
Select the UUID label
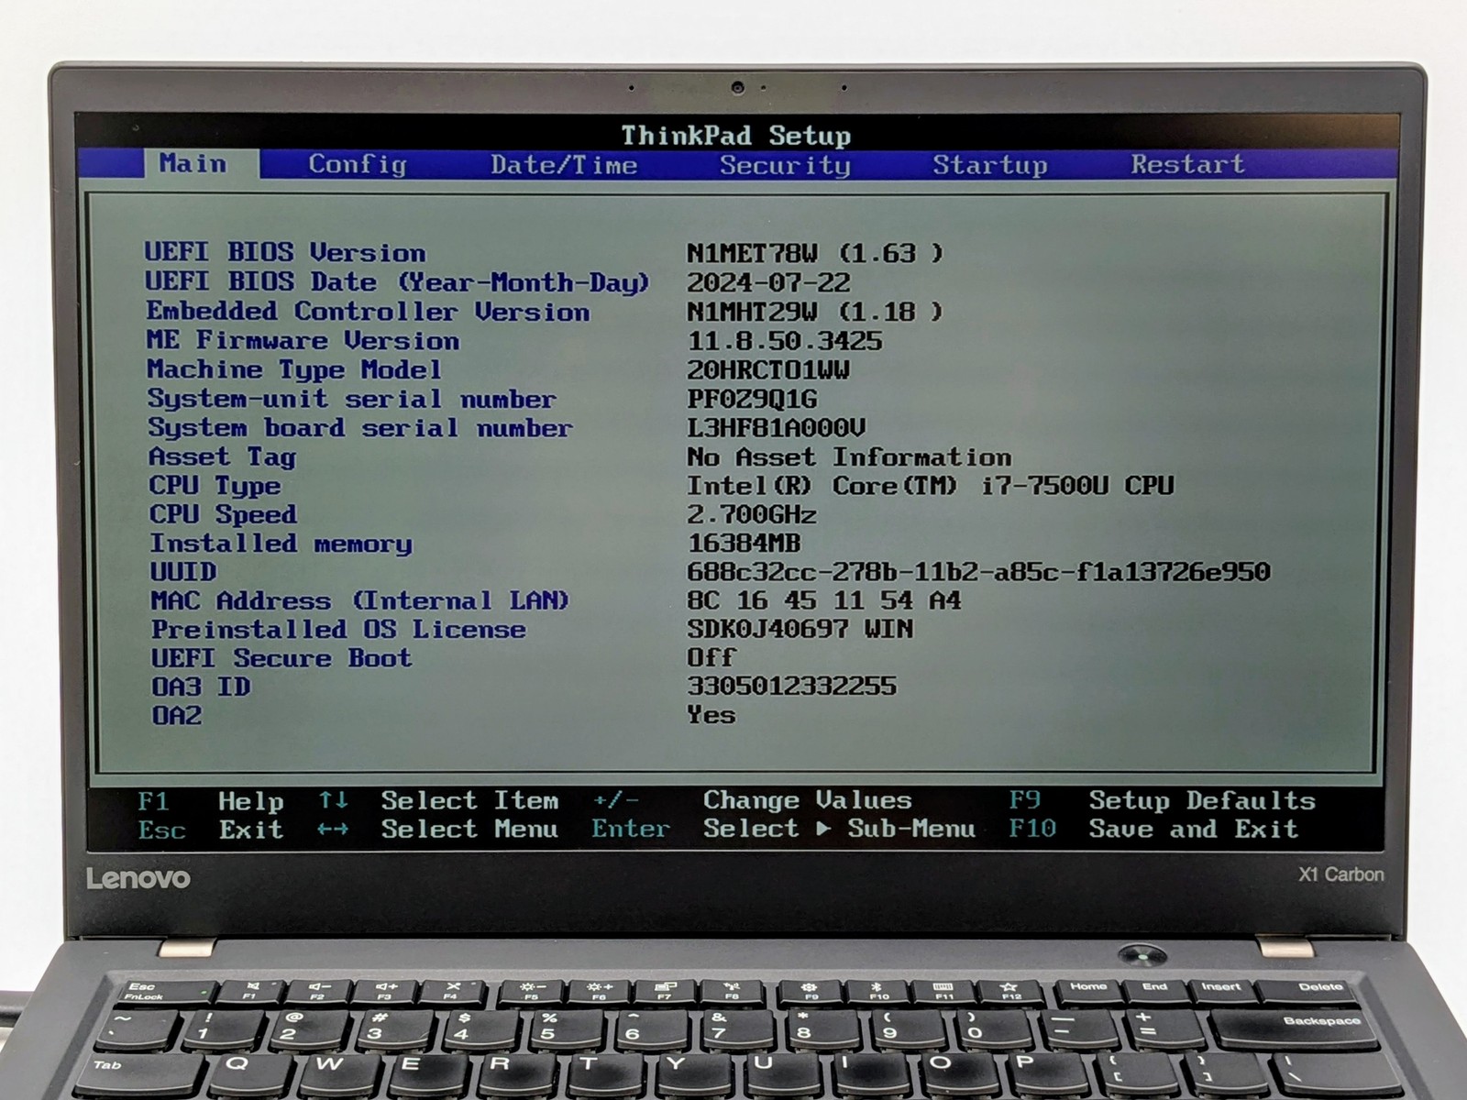pos(183,572)
